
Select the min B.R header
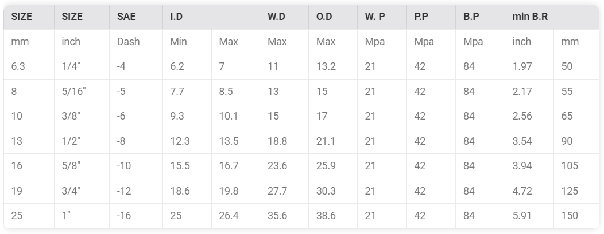[552, 17]
